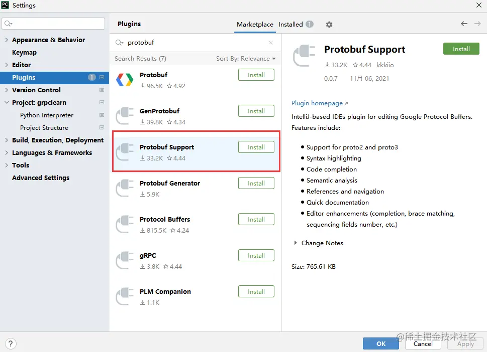
Task: Click the GenProtobuf plugin plug icon
Action: click(125, 116)
